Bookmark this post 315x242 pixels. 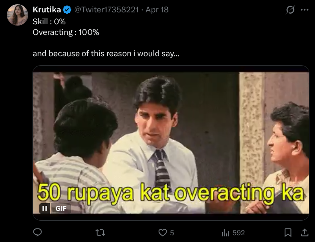(x=288, y=233)
